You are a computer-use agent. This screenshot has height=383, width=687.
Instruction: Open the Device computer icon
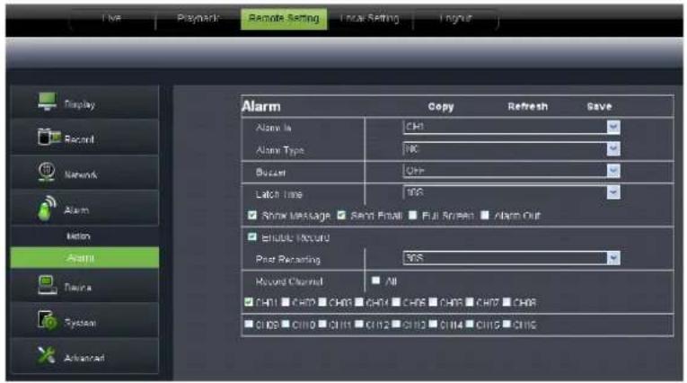[x=48, y=285]
